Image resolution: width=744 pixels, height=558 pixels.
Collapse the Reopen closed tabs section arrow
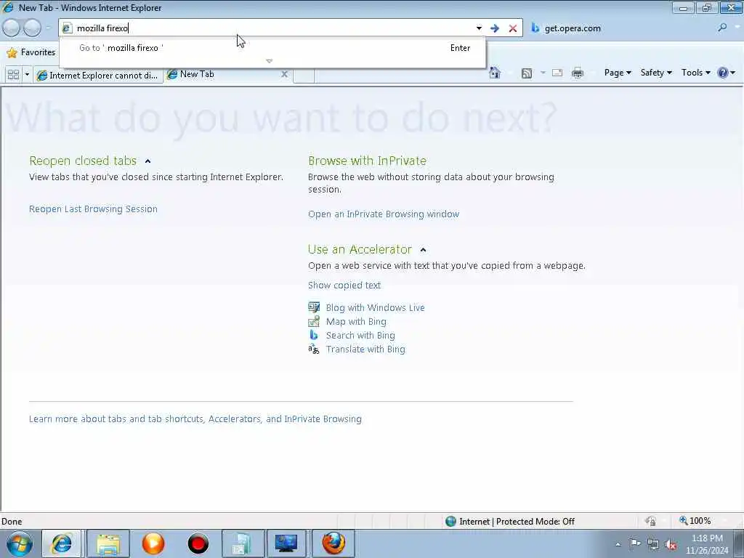pyautogui.click(x=148, y=161)
